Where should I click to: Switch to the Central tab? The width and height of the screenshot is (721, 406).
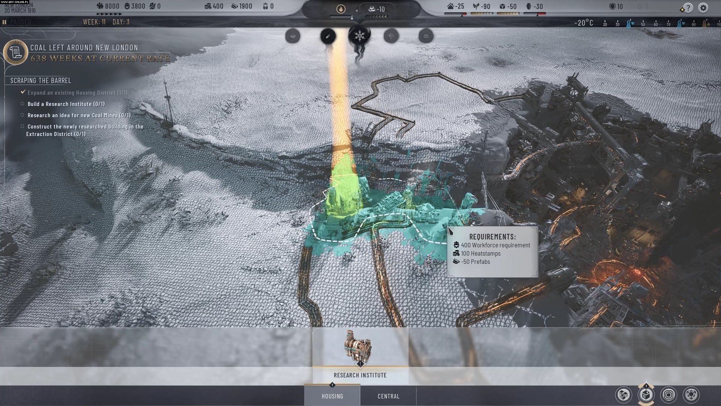coord(388,396)
